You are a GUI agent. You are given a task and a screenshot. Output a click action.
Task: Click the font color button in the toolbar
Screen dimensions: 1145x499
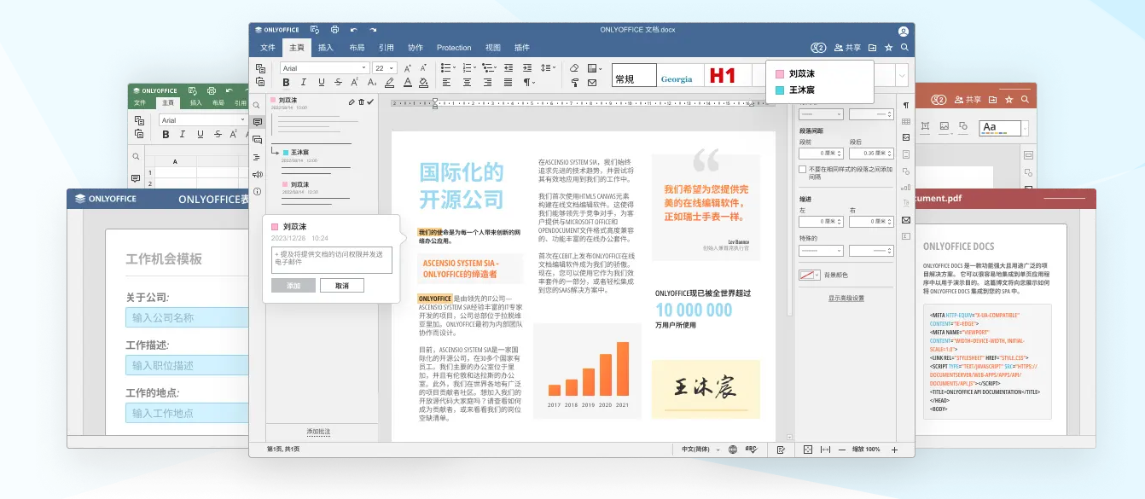click(x=408, y=83)
